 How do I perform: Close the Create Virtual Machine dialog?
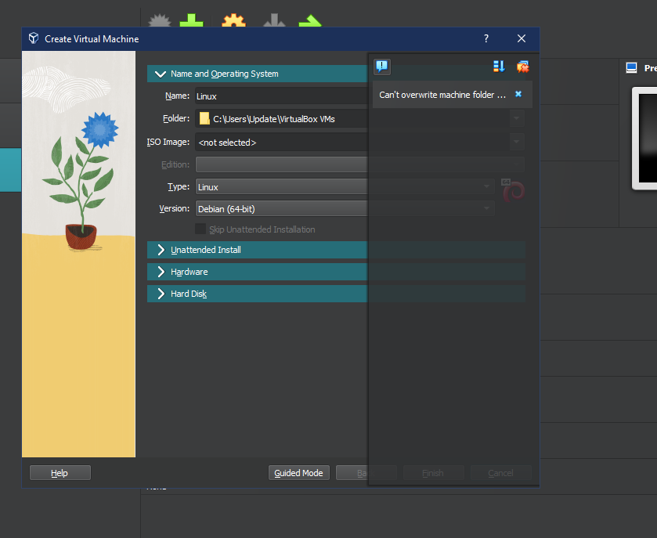(522, 38)
